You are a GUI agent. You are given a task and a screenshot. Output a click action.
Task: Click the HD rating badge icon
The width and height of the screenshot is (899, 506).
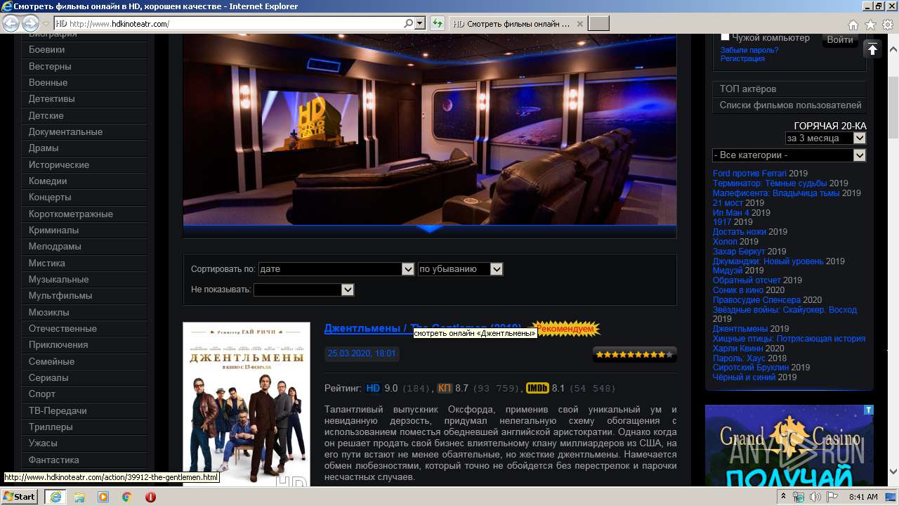coord(373,388)
